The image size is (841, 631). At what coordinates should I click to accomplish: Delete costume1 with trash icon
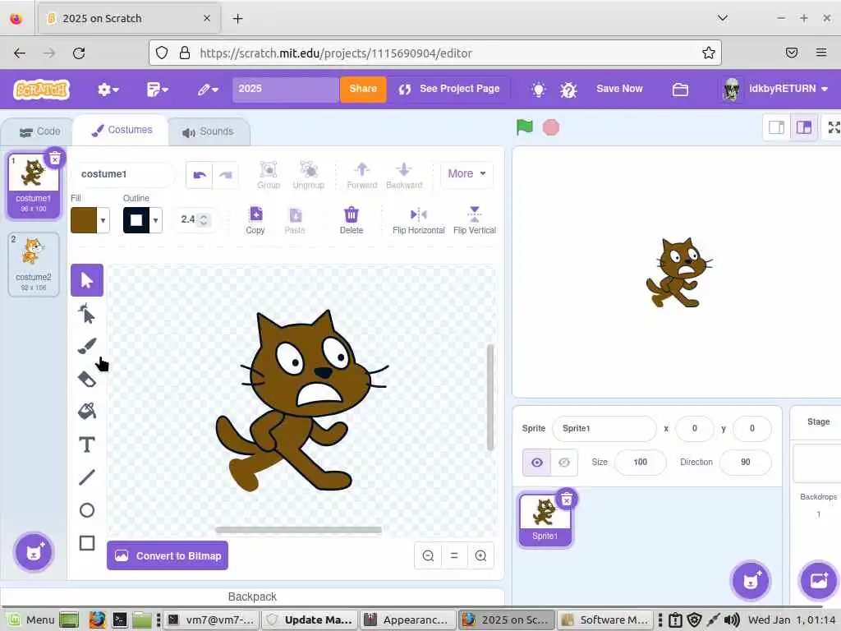click(55, 158)
